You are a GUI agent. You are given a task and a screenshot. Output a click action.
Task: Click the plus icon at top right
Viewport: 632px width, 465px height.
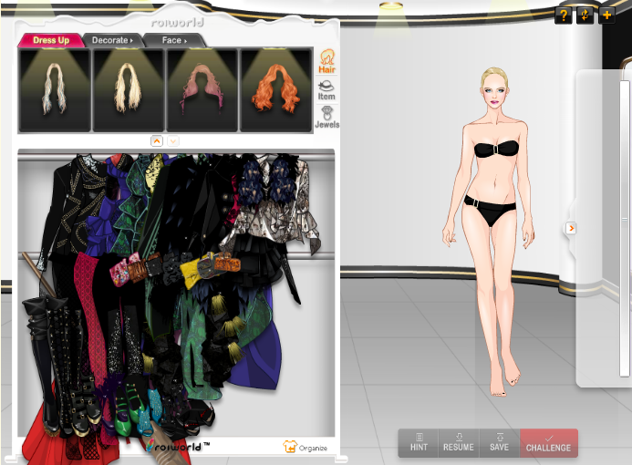coord(606,15)
